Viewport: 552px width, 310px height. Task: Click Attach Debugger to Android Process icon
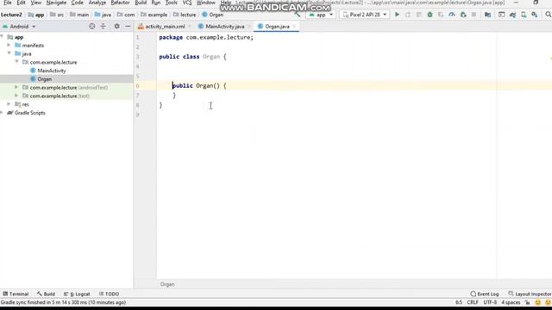pyautogui.click(x=463, y=15)
